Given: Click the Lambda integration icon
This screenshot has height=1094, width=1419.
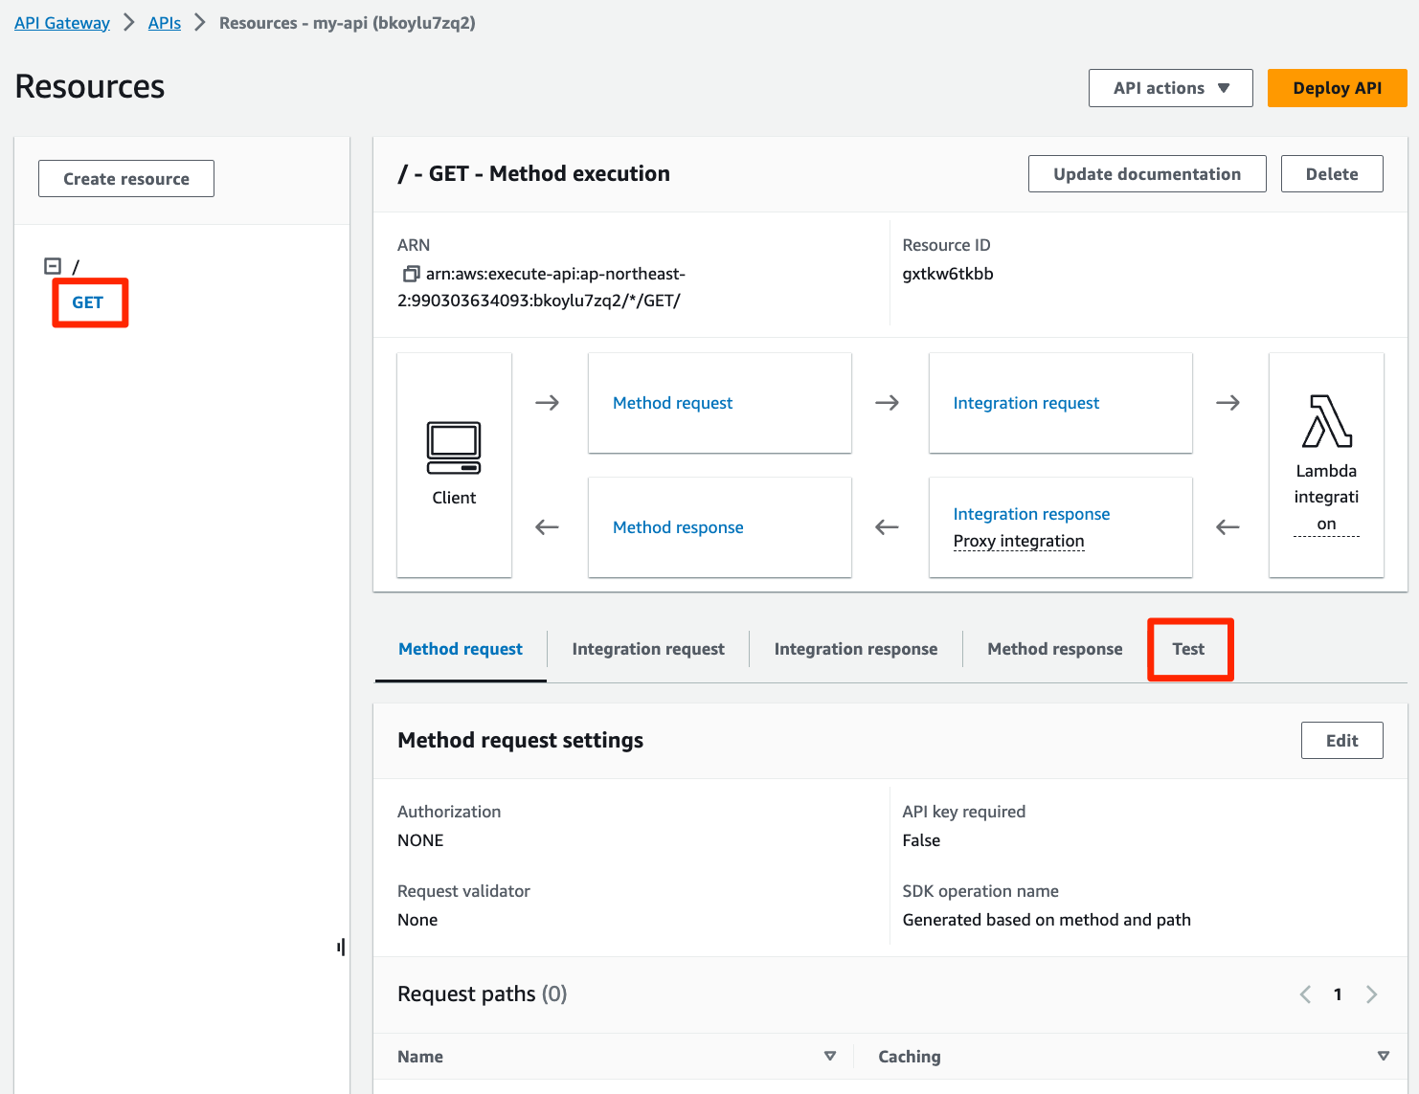Looking at the screenshot, I should (1326, 422).
